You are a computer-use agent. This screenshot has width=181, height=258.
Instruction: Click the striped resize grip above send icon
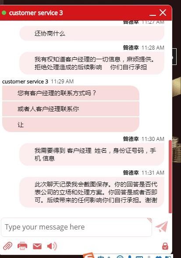149,220
